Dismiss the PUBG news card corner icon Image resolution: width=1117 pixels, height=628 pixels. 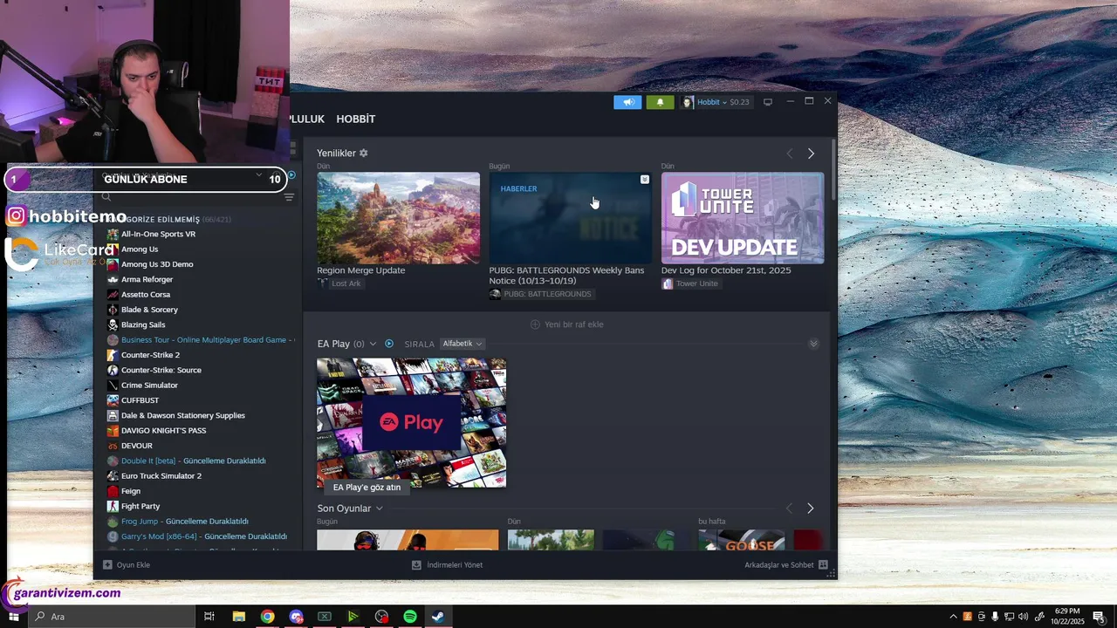point(645,180)
